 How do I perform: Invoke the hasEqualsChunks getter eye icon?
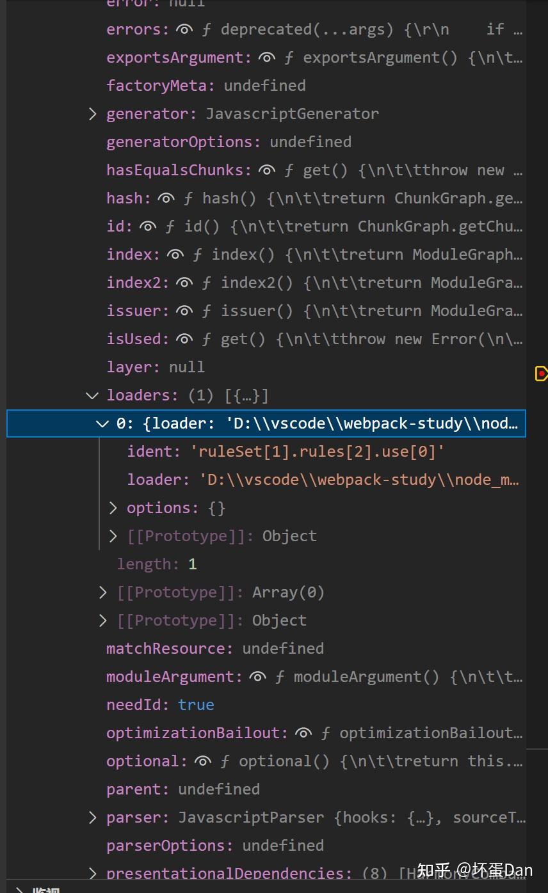266,170
